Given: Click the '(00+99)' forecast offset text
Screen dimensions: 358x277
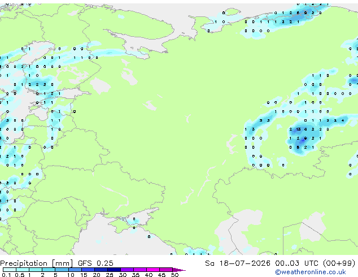Looking at the screenshot, I should (339, 263).
